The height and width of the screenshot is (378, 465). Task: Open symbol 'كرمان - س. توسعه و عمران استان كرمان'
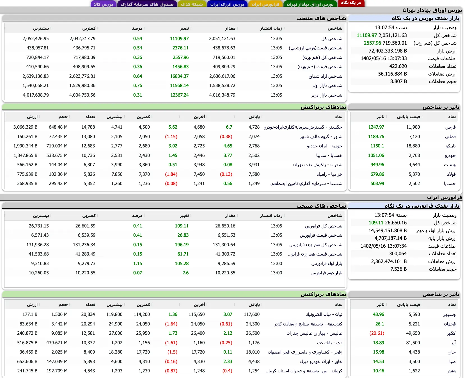pos(304,371)
